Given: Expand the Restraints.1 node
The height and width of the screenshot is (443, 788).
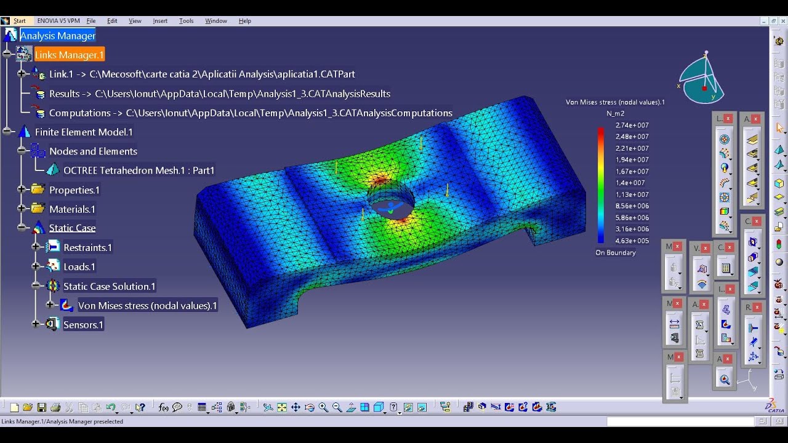Looking at the screenshot, I should pyautogui.click(x=36, y=247).
